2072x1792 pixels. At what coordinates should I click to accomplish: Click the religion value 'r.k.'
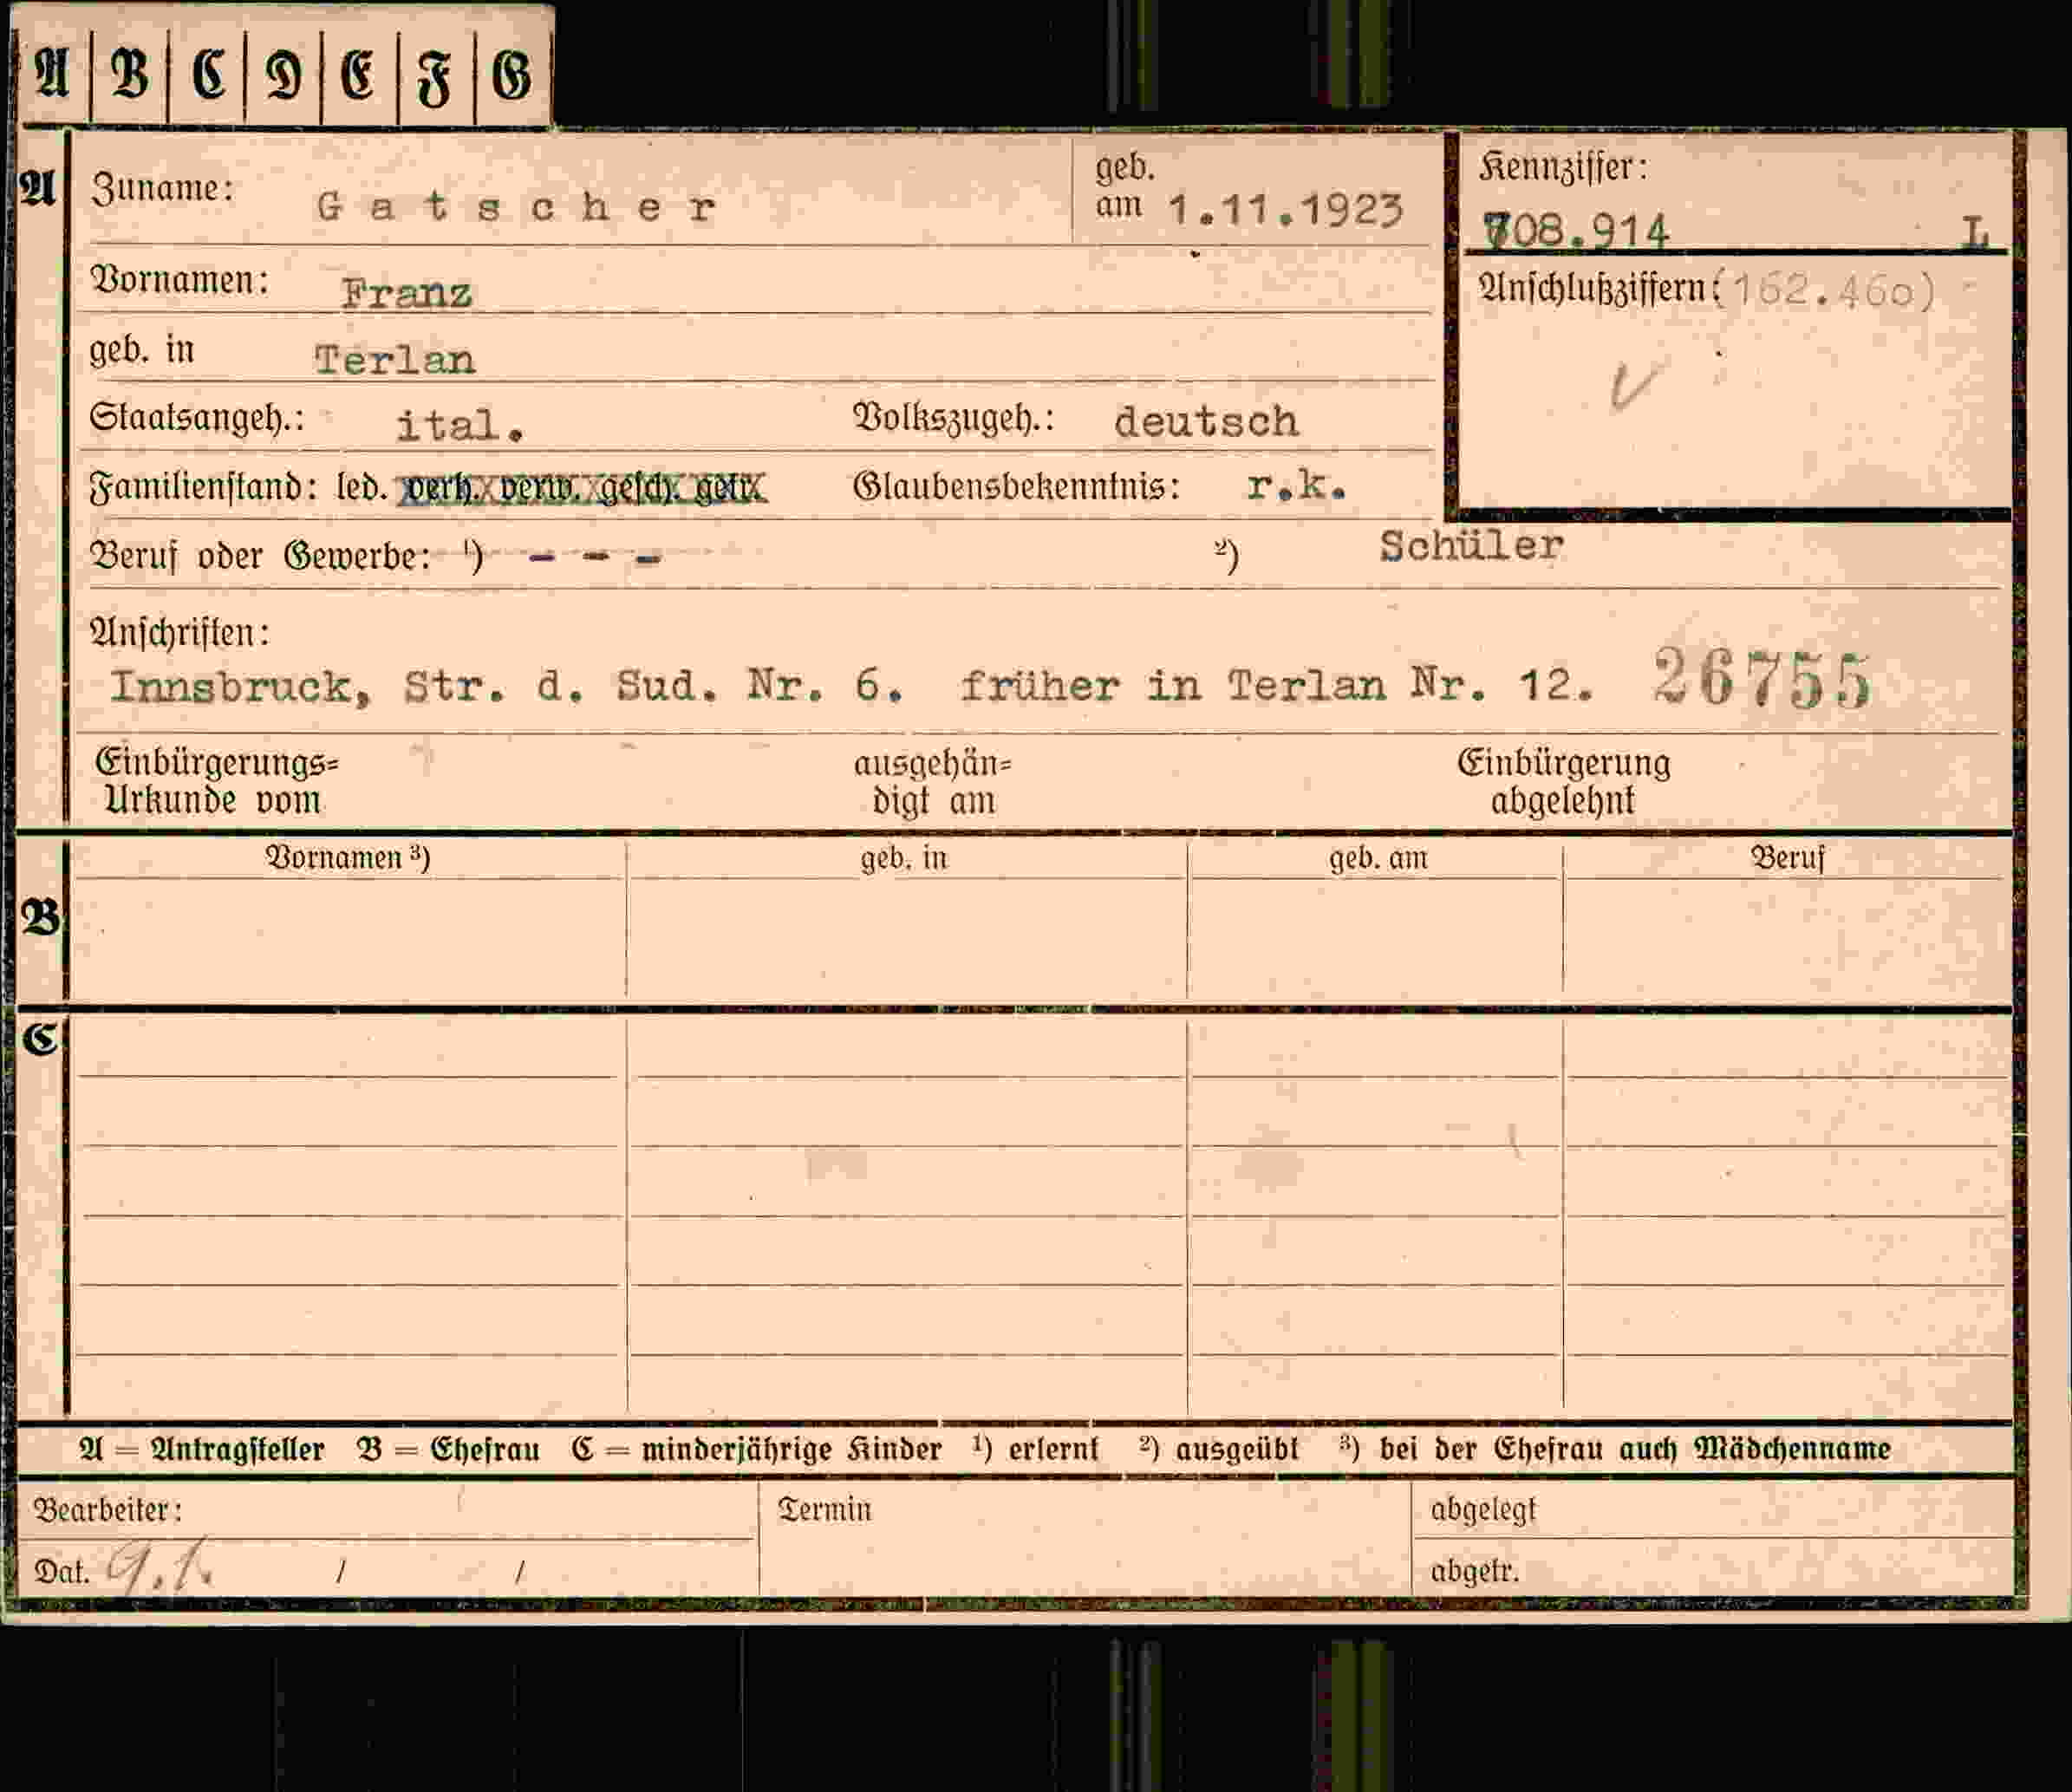[x=1297, y=486]
